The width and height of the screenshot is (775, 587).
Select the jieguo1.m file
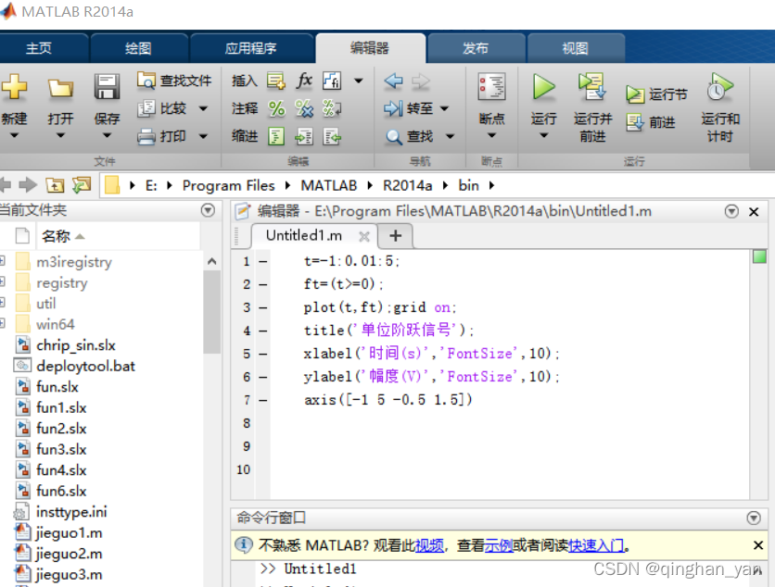click(69, 532)
